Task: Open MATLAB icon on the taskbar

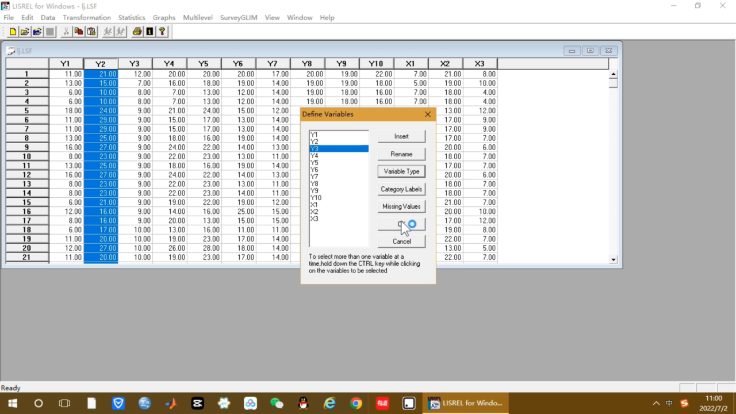Action: click(171, 403)
